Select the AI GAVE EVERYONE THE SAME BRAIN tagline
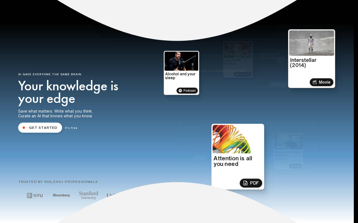The height and width of the screenshot is (223, 358). point(50,74)
